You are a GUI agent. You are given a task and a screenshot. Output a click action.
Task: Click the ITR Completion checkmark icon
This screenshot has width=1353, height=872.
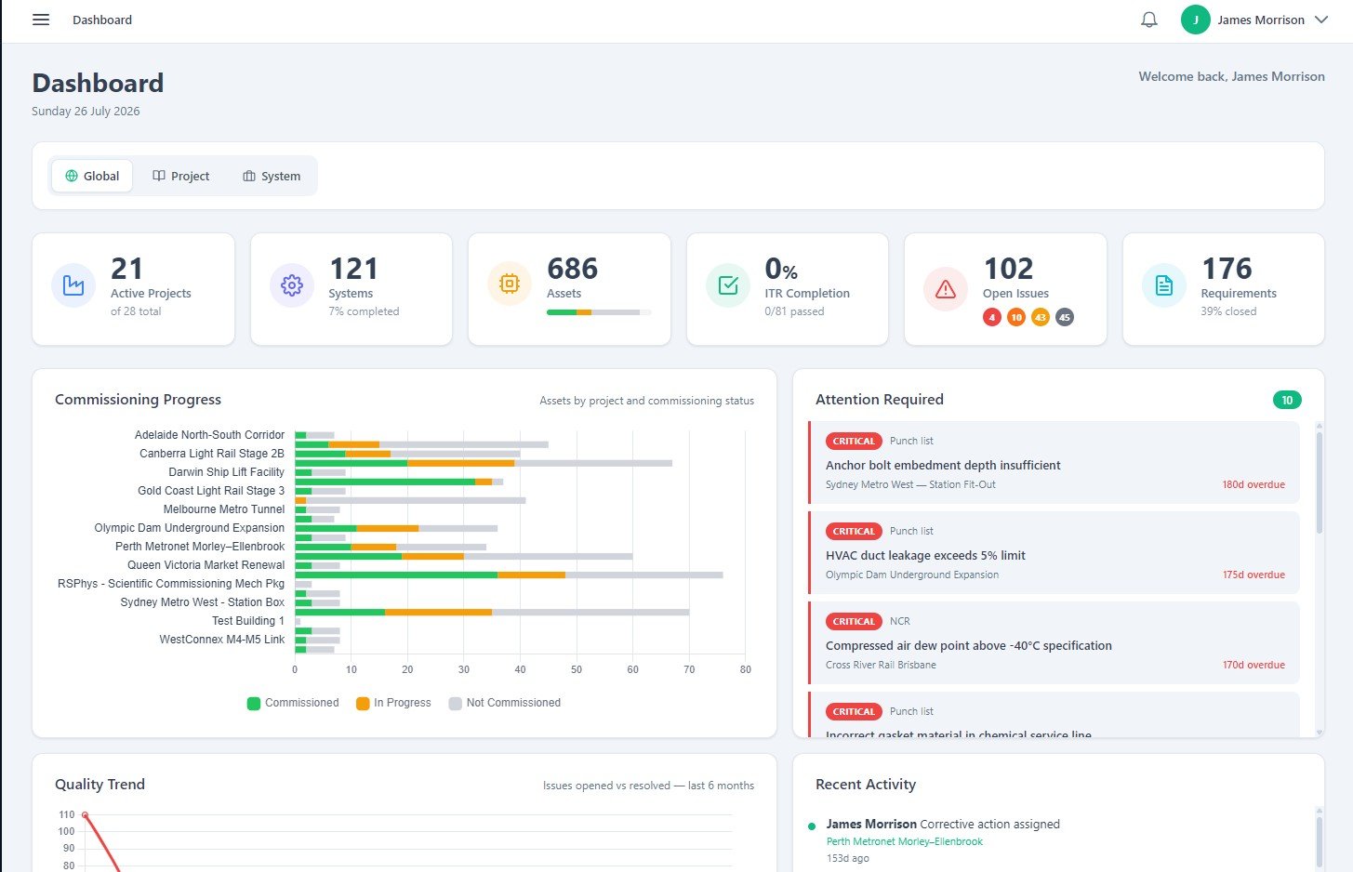point(728,285)
